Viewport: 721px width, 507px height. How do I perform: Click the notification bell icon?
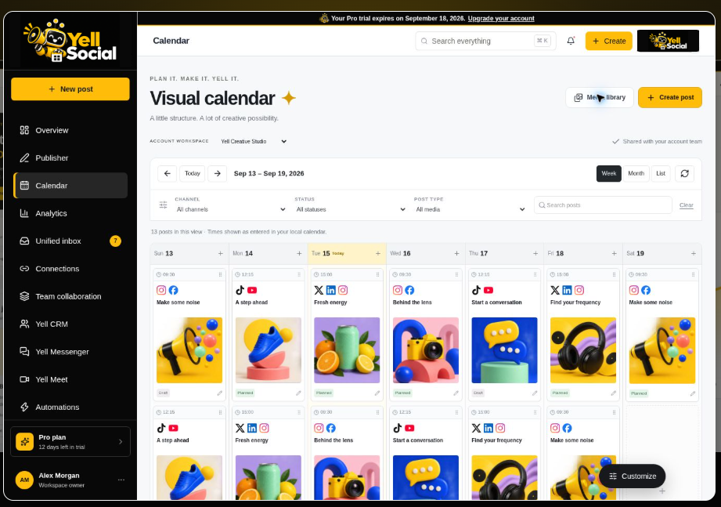pyautogui.click(x=571, y=41)
